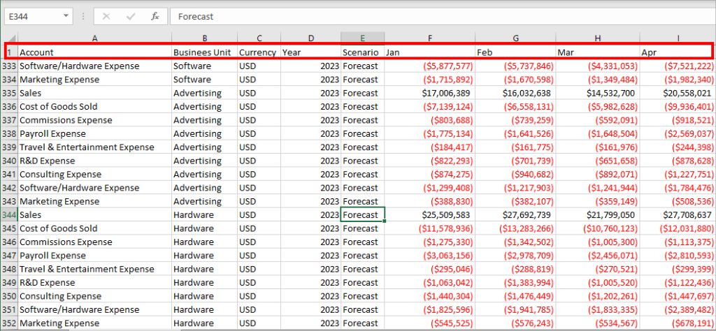Click the Mar value $14,532,700
The image size is (716, 331).
point(598,93)
